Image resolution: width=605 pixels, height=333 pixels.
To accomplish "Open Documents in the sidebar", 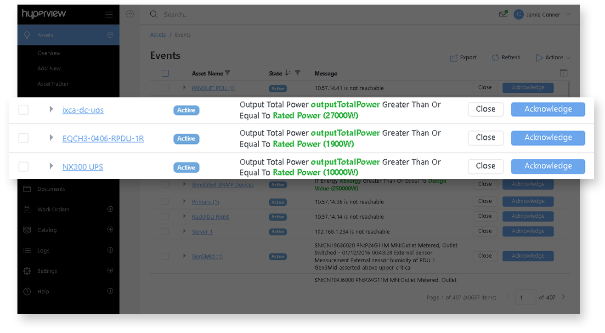I will (51, 189).
